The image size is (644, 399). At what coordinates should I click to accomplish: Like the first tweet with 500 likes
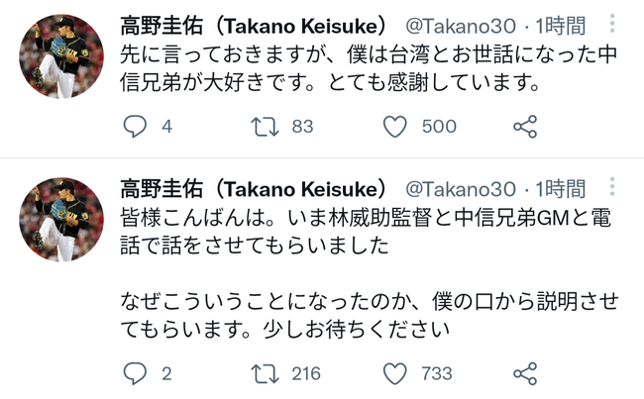pos(395,127)
